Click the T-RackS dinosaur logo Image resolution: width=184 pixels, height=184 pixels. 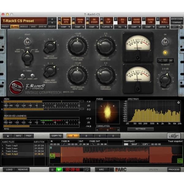16,87
